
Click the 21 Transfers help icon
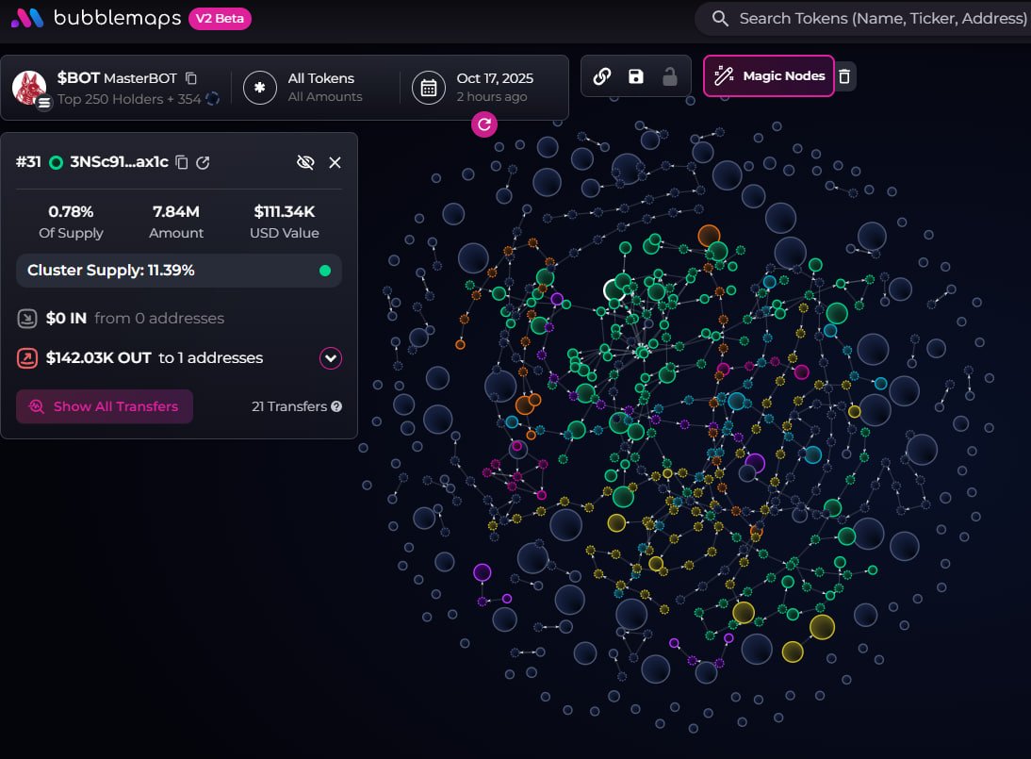pyautogui.click(x=336, y=406)
